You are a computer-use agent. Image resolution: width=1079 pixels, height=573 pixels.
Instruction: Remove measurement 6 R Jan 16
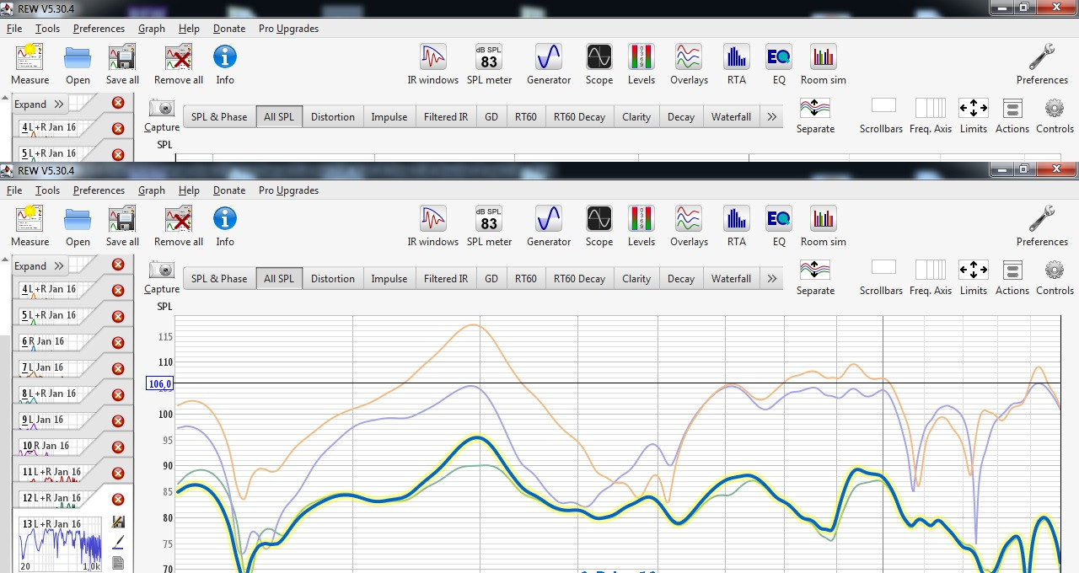click(x=118, y=343)
